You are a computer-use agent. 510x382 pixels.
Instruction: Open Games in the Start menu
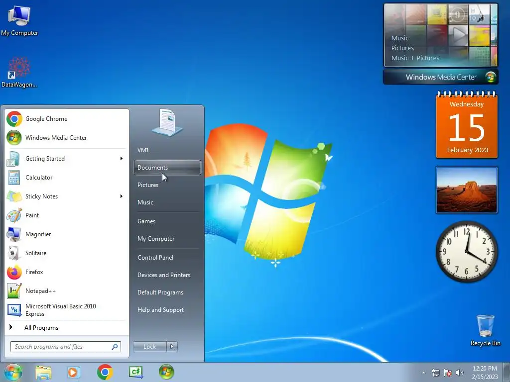(x=167, y=221)
